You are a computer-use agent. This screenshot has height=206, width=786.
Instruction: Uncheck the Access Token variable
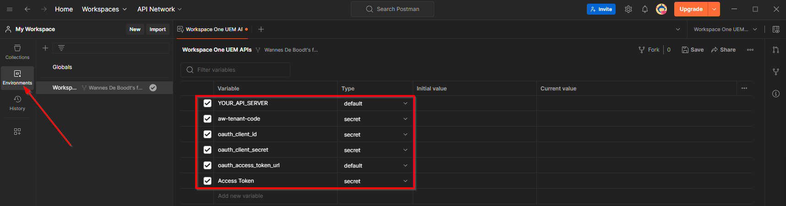[x=207, y=181]
